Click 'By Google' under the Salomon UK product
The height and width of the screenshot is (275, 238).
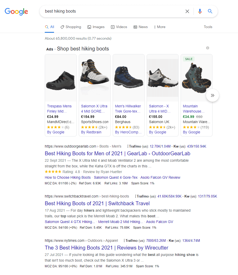click(x=157, y=132)
